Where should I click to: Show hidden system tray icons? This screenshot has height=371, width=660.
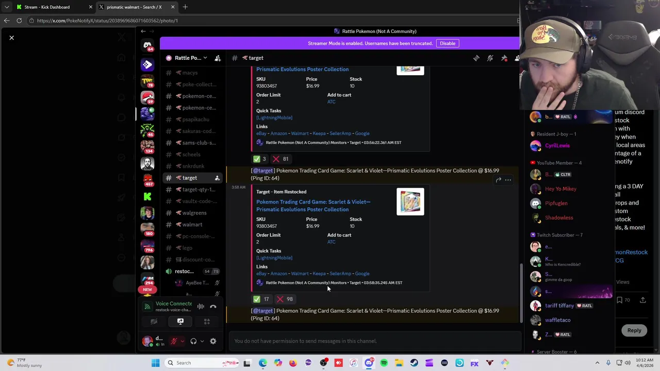597,363
